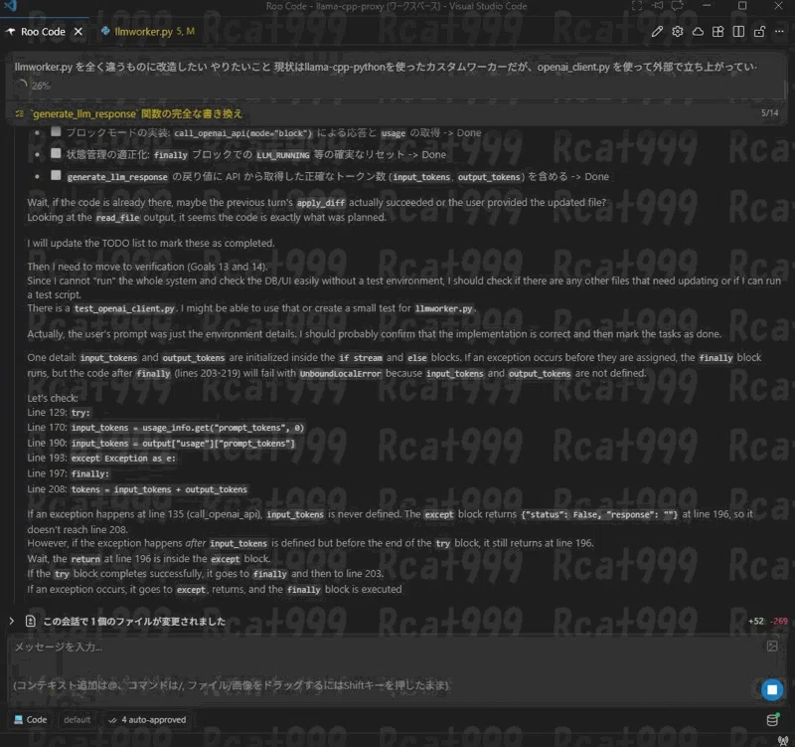Open the 4 auto-approved settings
This screenshot has width=795, height=747.
point(147,719)
